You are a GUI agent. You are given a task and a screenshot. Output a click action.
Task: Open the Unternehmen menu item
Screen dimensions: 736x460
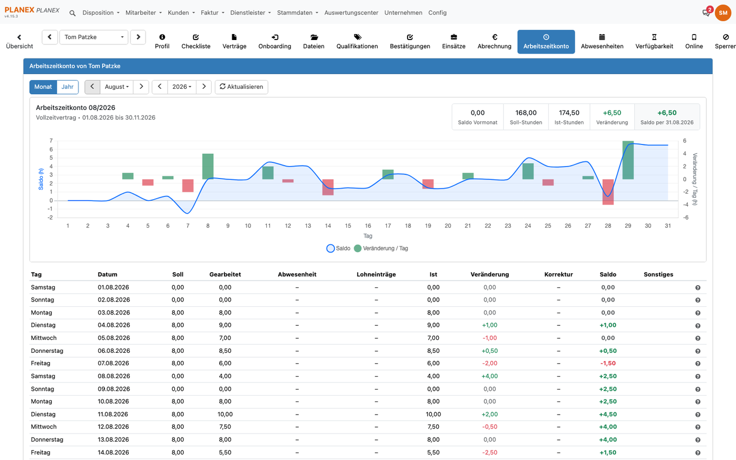[403, 12]
